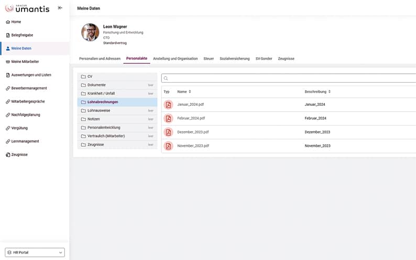The image size is (416, 260).
Task: Click the PDF icon for Februar_2024.pdf
Action: (x=168, y=118)
